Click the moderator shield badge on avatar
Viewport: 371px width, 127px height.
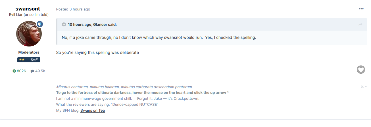tap(40, 24)
